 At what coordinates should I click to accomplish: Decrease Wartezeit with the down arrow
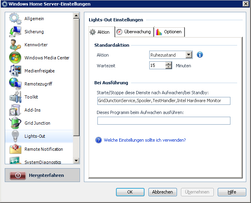[168, 67]
